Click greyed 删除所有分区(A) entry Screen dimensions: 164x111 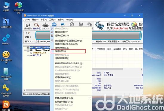(x=62, y=55)
